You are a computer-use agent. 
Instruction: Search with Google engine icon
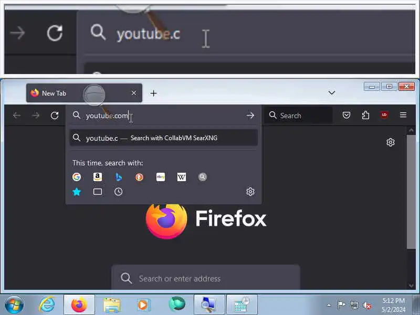[77, 177]
